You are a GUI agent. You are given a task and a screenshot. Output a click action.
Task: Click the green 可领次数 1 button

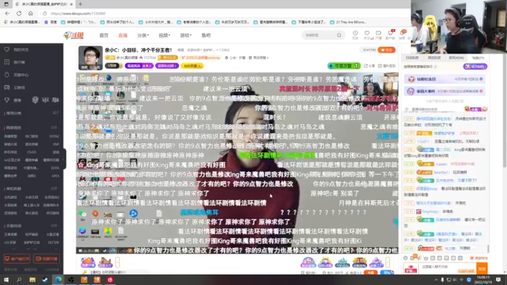(343, 66)
